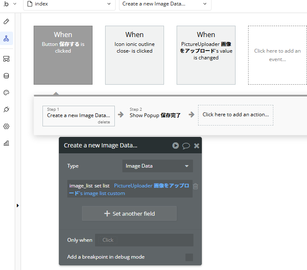
Task: Open the Backend workflows icon in sidebar
Action: tap(6, 59)
